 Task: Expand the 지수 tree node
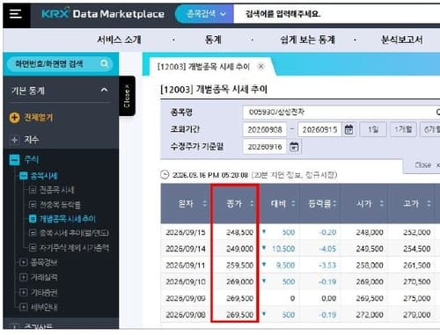tap(14, 140)
